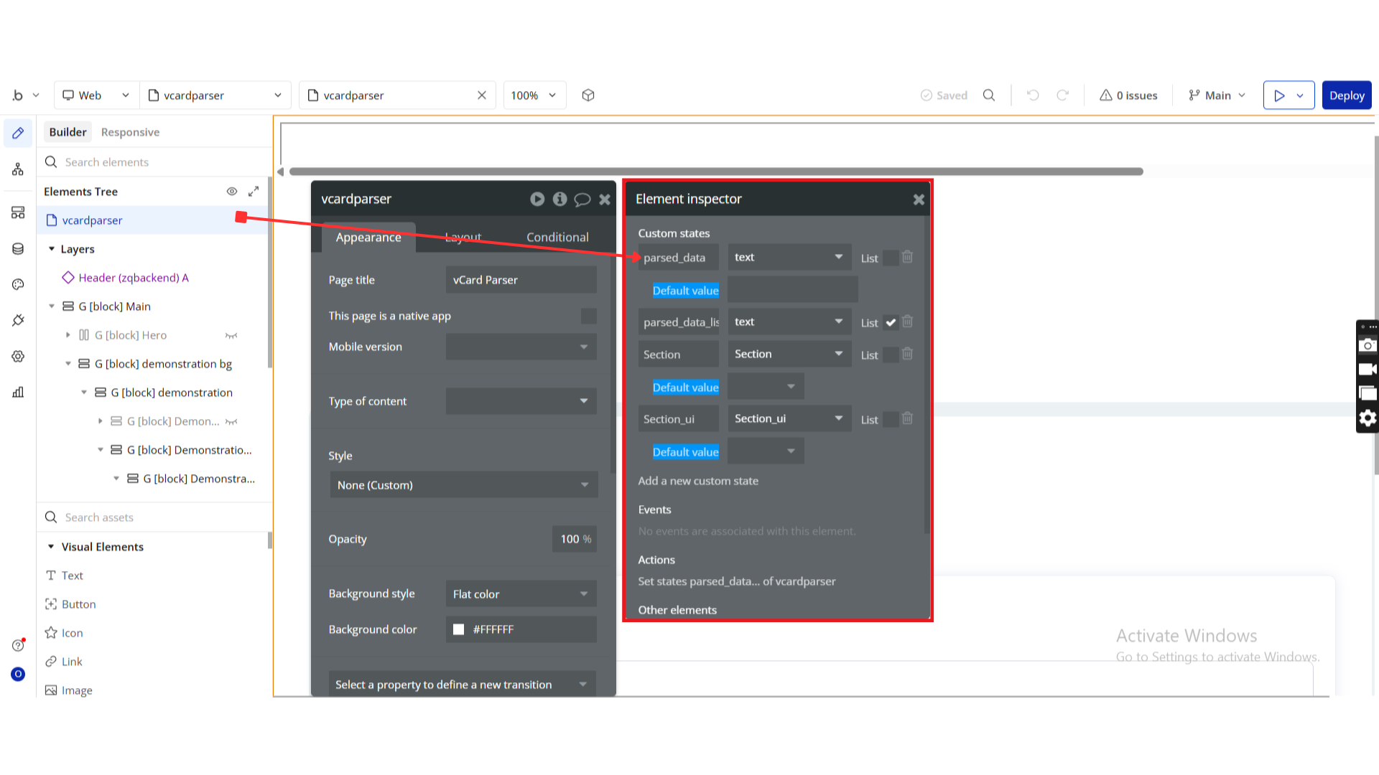Open the Styles palette icon in sidebar

point(18,285)
